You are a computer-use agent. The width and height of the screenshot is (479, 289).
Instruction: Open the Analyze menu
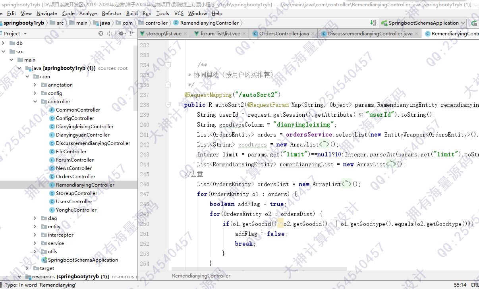click(x=88, y=13)
